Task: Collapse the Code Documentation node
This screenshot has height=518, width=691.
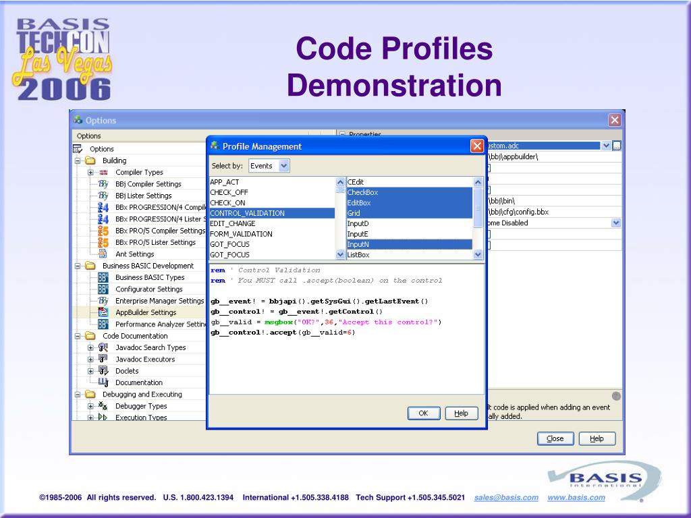Action: (78, 336)
